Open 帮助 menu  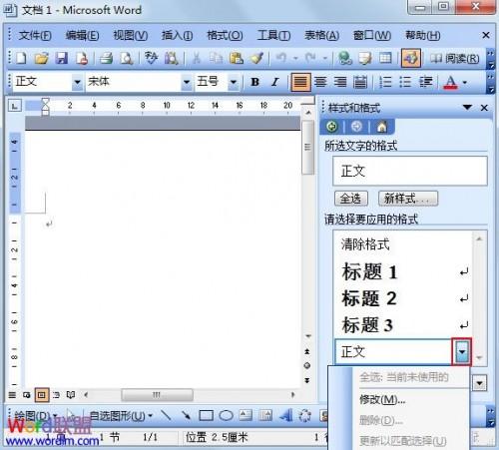pos(422,35)
